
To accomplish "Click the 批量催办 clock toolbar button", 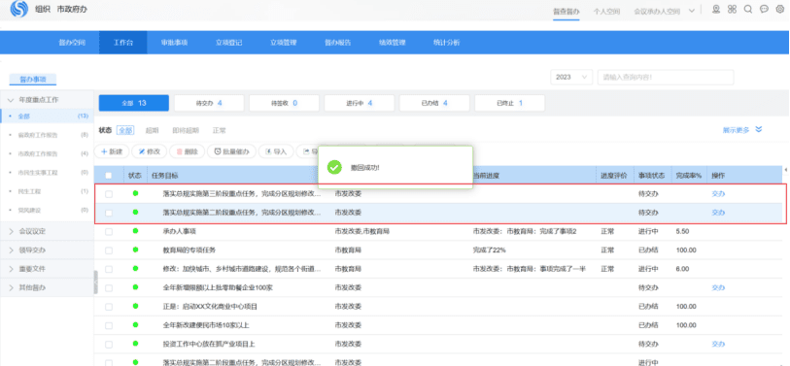I will 232,151.
